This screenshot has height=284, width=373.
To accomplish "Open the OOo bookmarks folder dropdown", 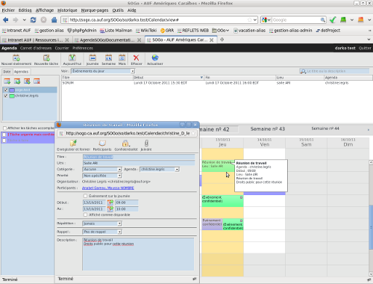I will click(x=221, y=31).
